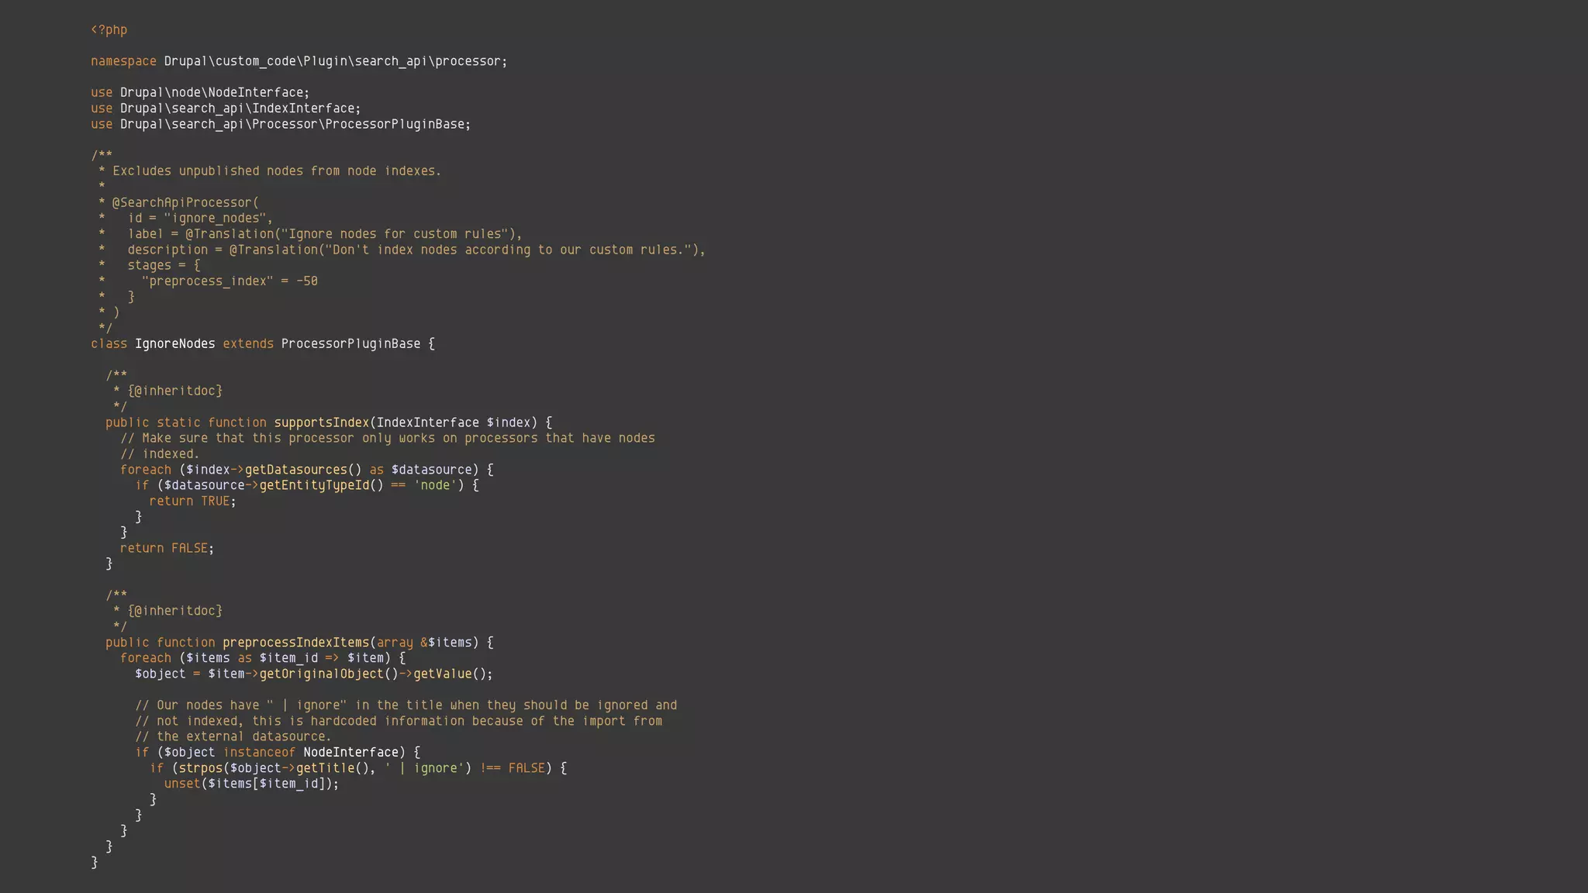Click the ' | ignore' string literal

424,768
